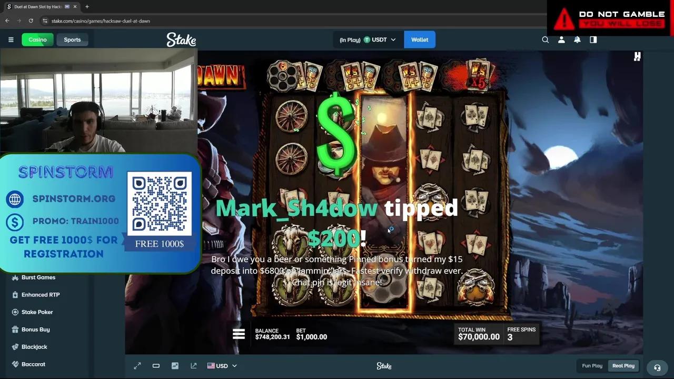Screen dimensions: 674x379
Task: Click the balance value $748,200.31
Action: tap(272, 337)
